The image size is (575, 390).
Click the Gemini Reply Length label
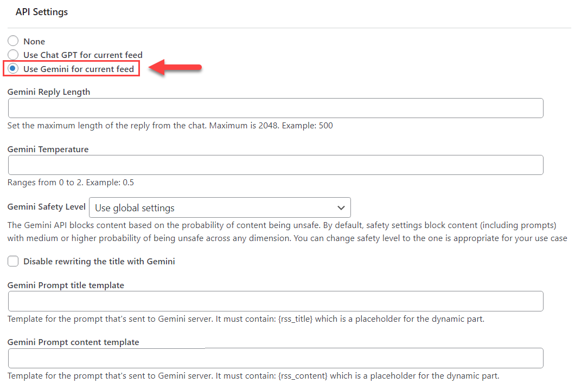click(x=49, y=92)
